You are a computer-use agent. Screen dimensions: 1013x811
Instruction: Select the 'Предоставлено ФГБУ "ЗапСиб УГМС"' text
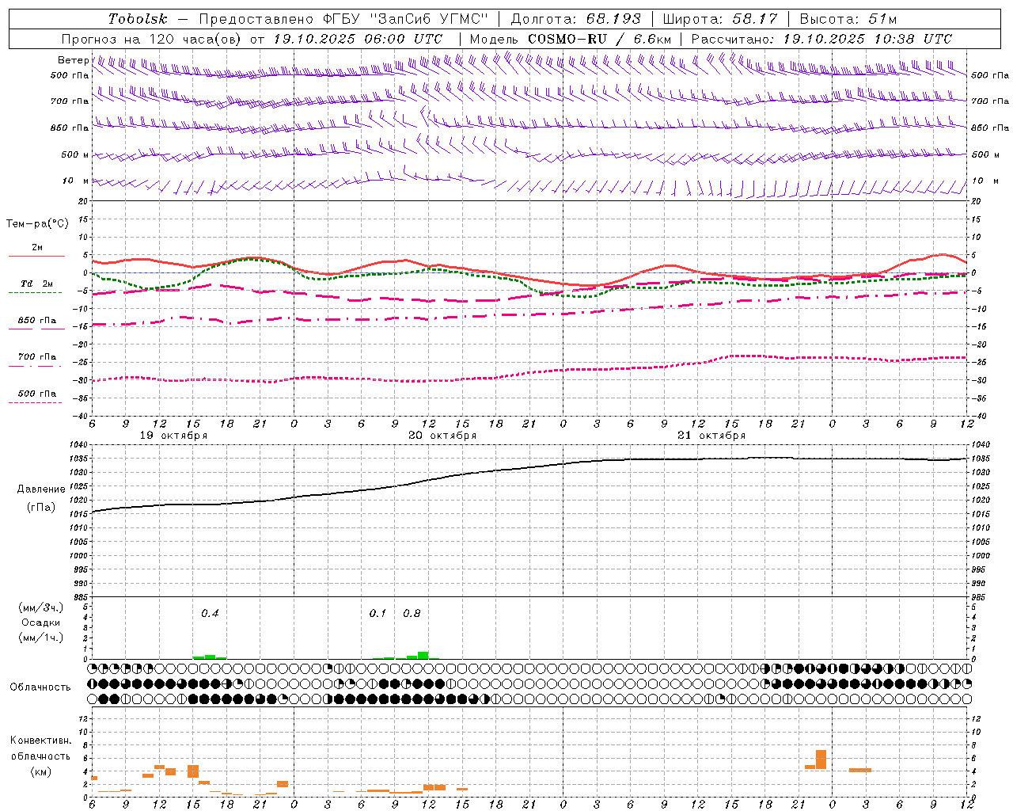click(x=343, y=19)
